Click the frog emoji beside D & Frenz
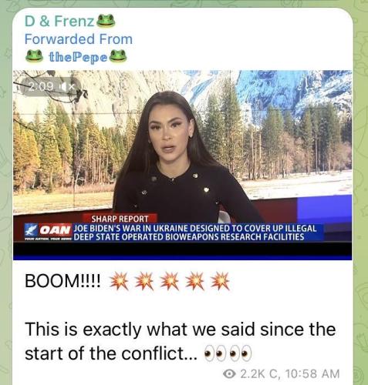This screenshot has width=368, height=385. 106,21
